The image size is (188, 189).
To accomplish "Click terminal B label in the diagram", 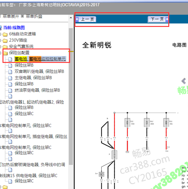I will click(107, 119).
